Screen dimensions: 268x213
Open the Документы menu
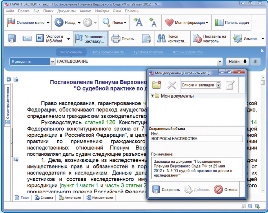click(66, 11)
